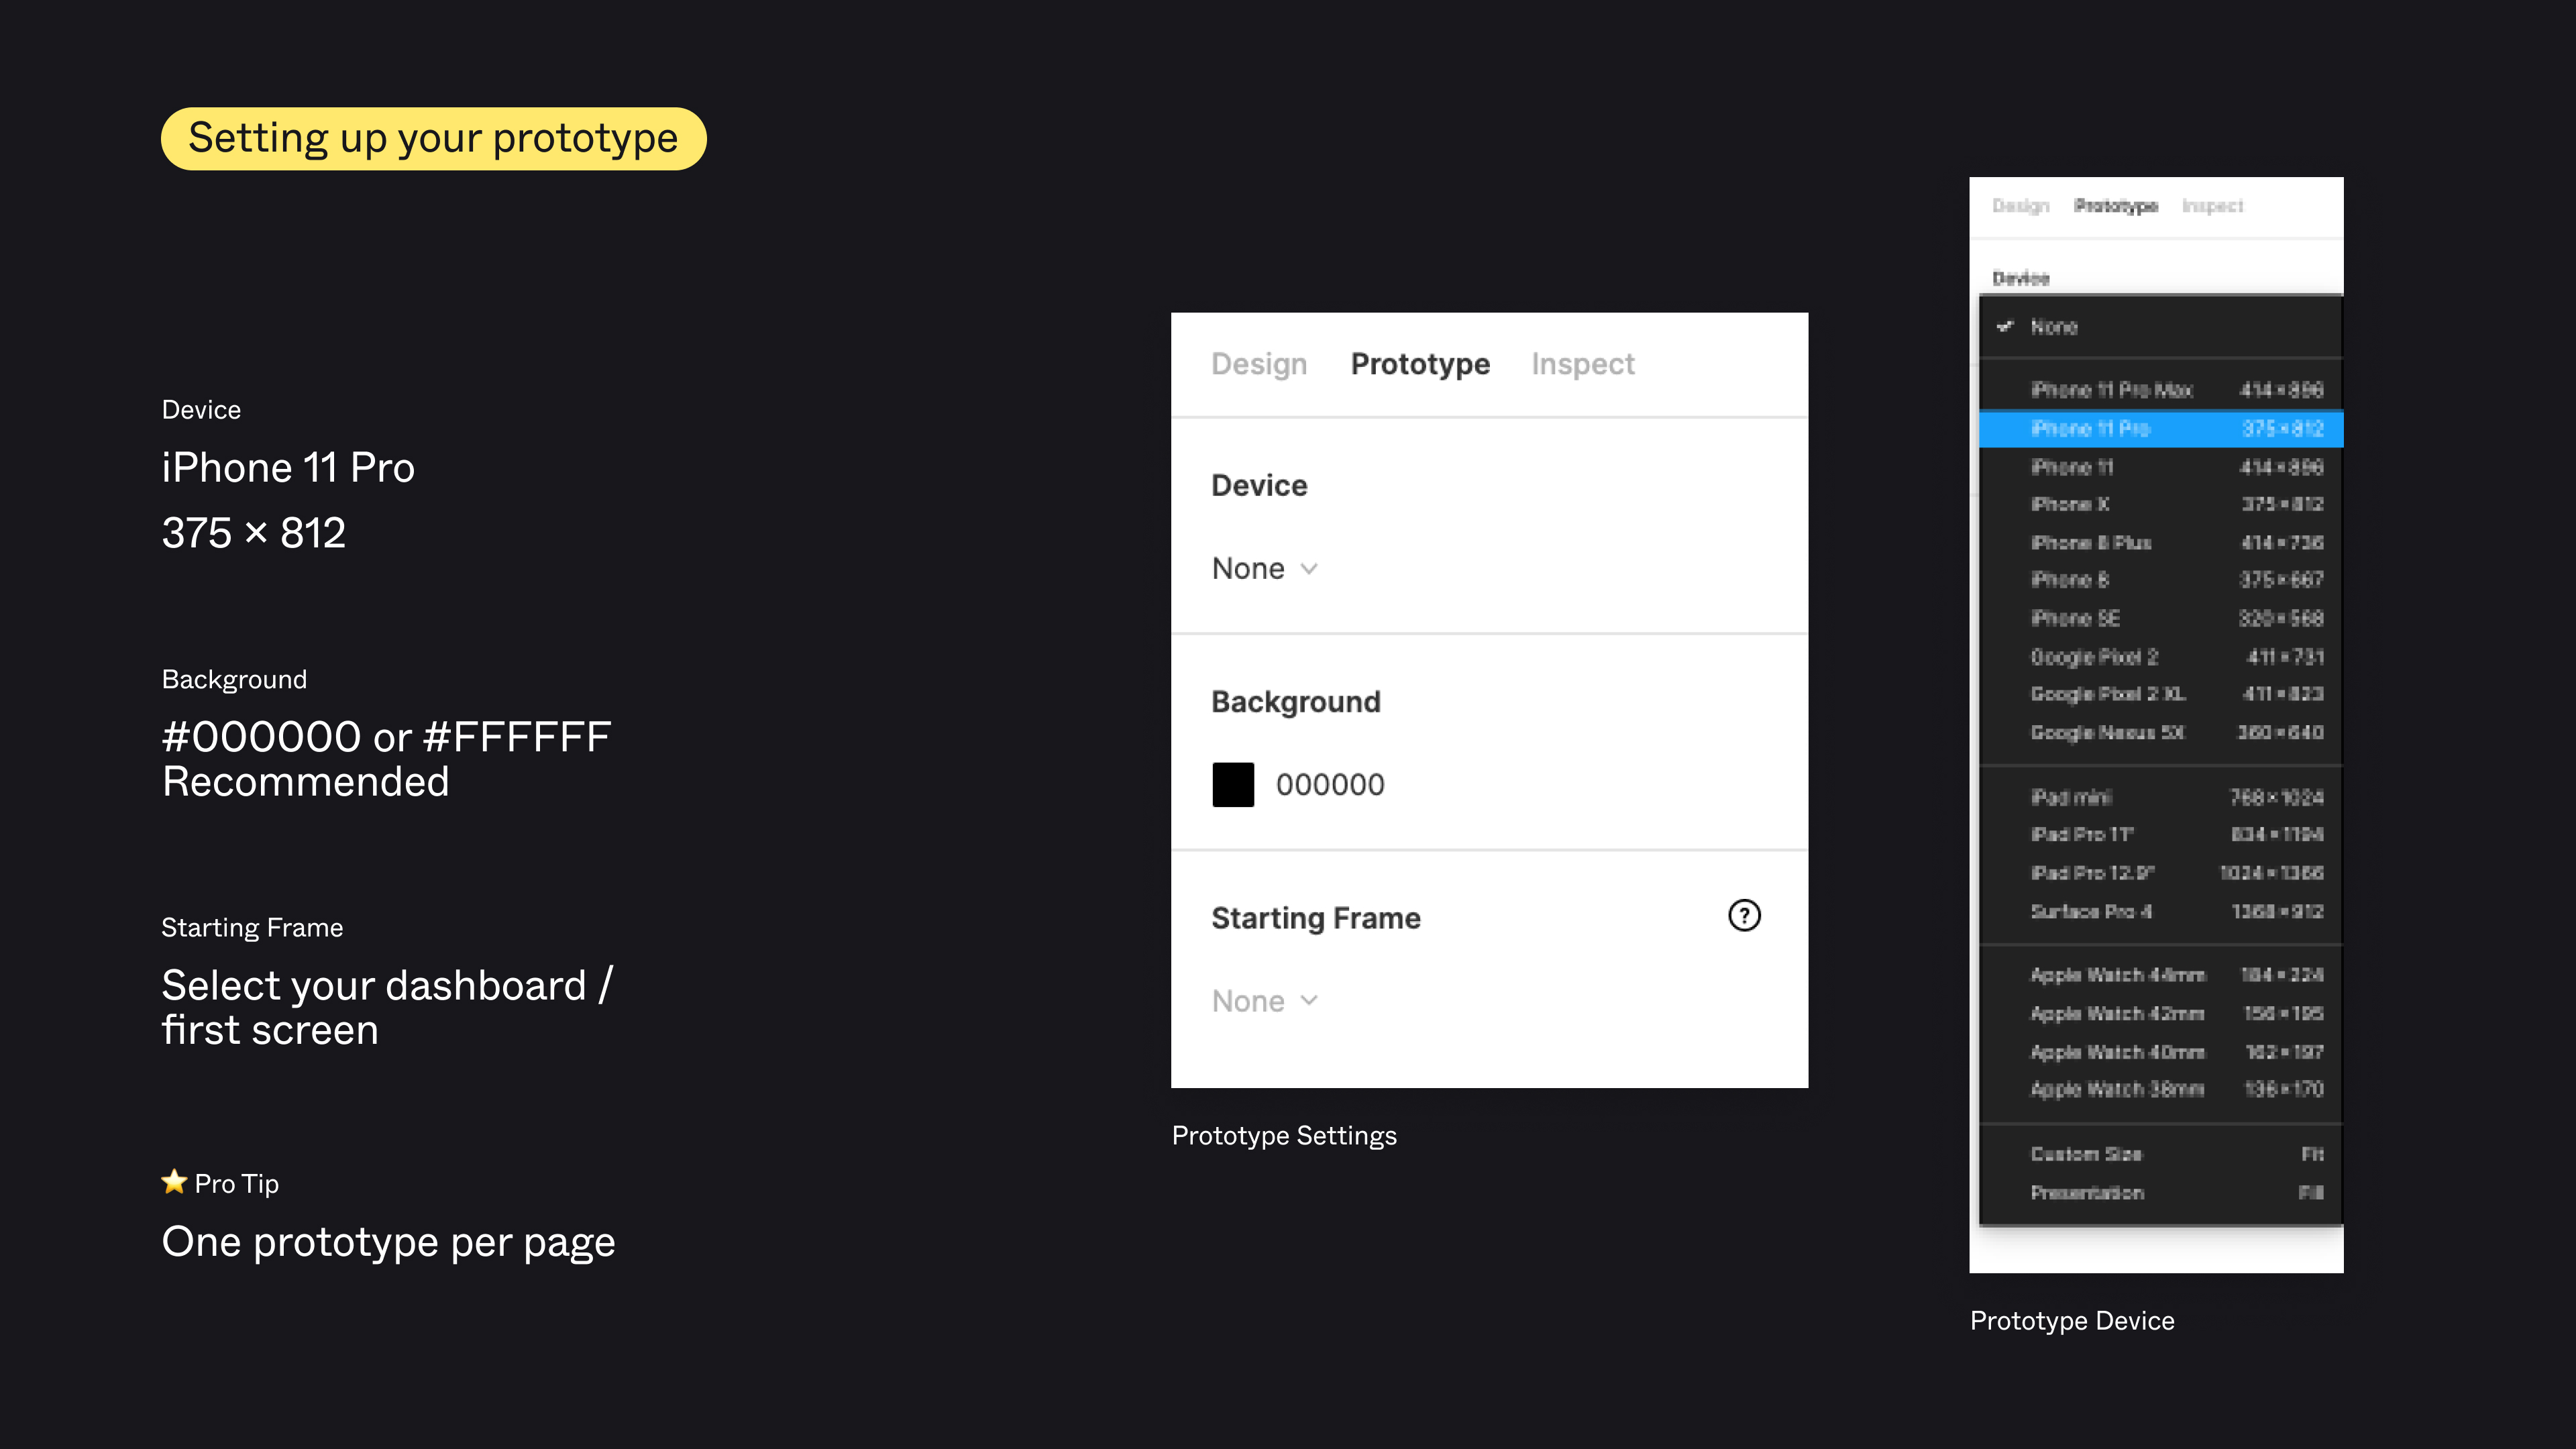Pick Surface Pro 4 from device list
The height and width of the screenshot is (1449, 2576).
coord(2160,912)
